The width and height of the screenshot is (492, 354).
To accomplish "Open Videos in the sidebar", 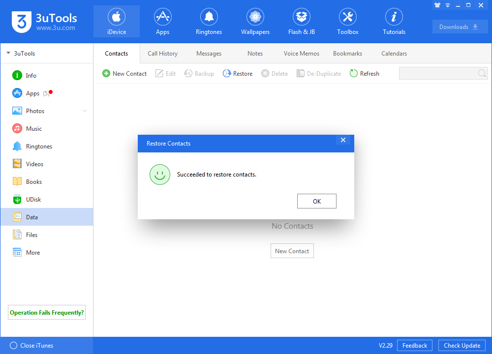I will point(47,164).
